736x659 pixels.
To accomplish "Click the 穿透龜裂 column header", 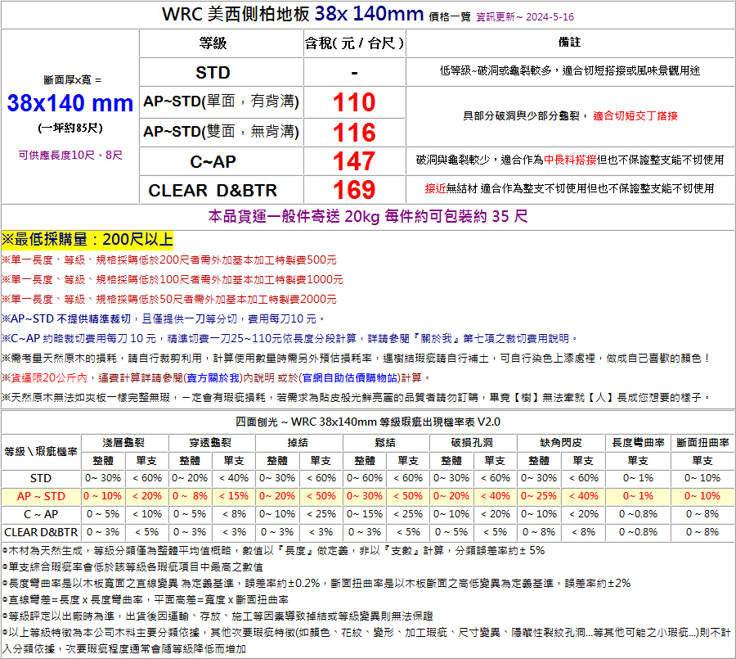I will click(x=211, y=442).
